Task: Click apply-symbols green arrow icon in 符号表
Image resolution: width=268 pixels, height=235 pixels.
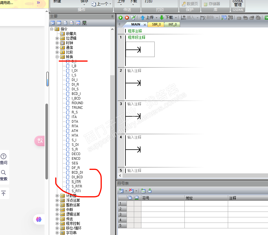Action: coord(150,191)
